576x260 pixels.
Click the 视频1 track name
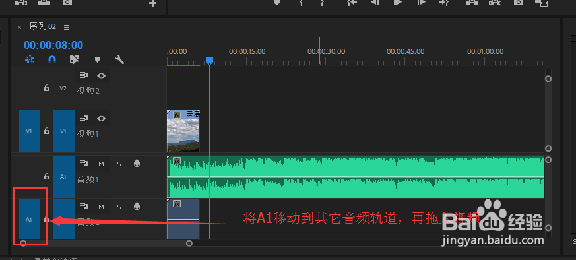88,134
